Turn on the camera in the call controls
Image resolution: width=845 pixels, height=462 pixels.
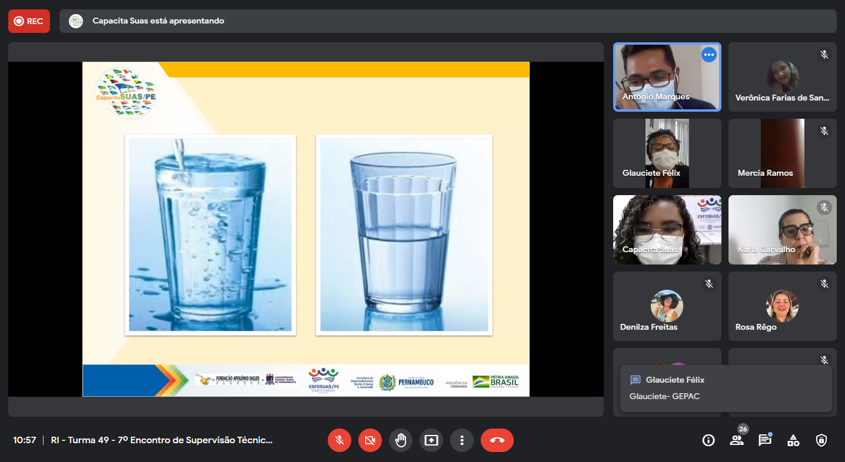pyautogui.click(x=370, y=440)
